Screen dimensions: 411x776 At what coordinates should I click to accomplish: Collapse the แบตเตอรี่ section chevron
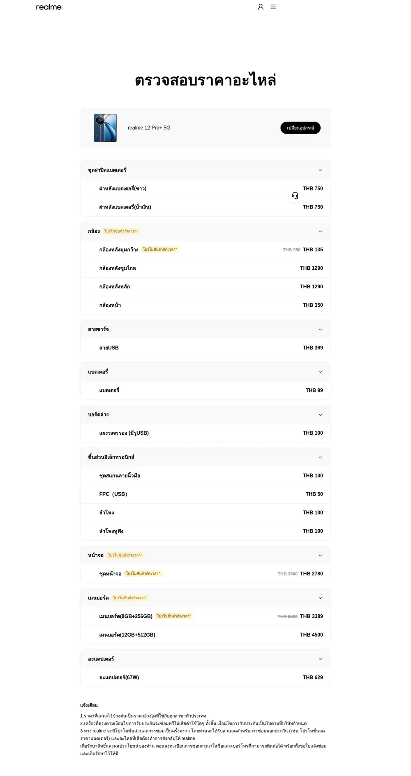321,372
